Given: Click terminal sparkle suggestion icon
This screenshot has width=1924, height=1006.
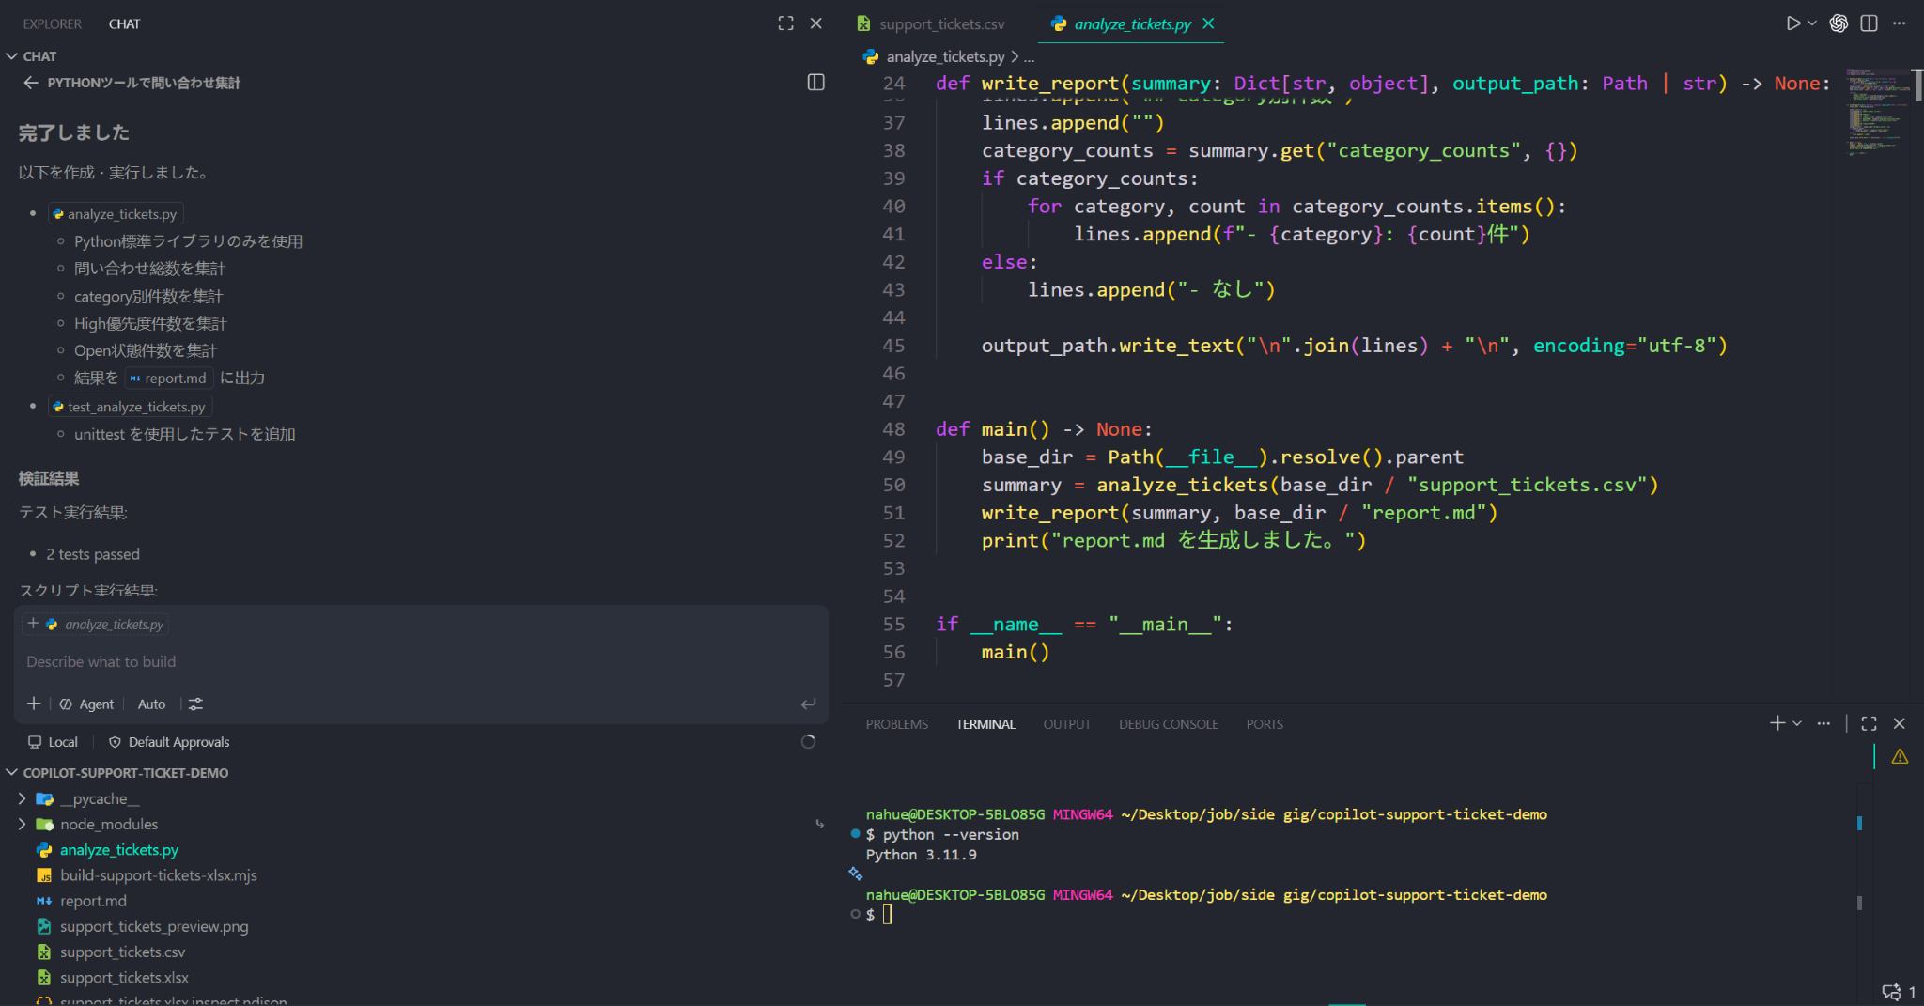Looking at the screenshot, I should (x=855, y=873).
